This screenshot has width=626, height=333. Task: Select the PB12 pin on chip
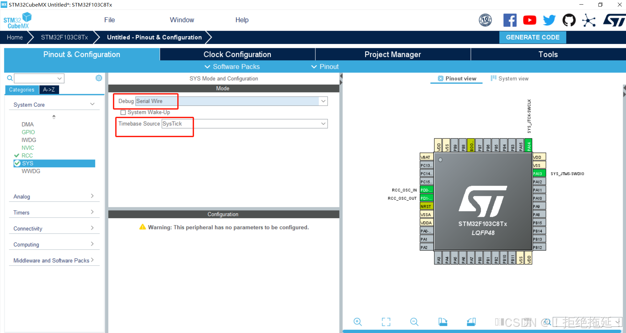(539, 247)
